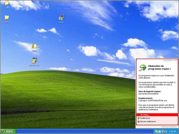Click the 9:28 AM taskbar clock

(x=173, y=131)
